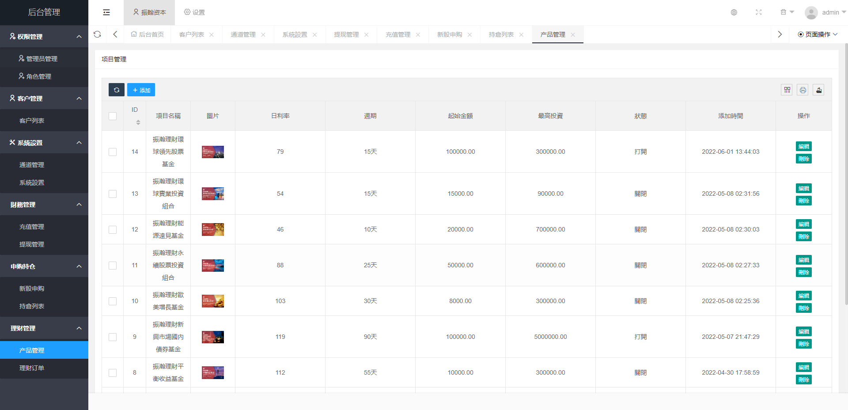Open the column filter grid icon

(787, 90)
